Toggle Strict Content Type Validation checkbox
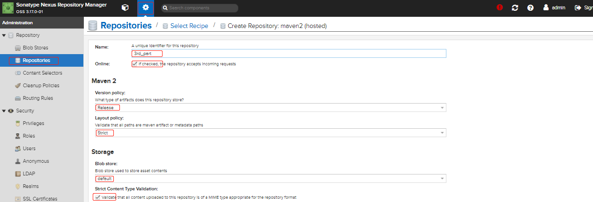 (97, 197)
